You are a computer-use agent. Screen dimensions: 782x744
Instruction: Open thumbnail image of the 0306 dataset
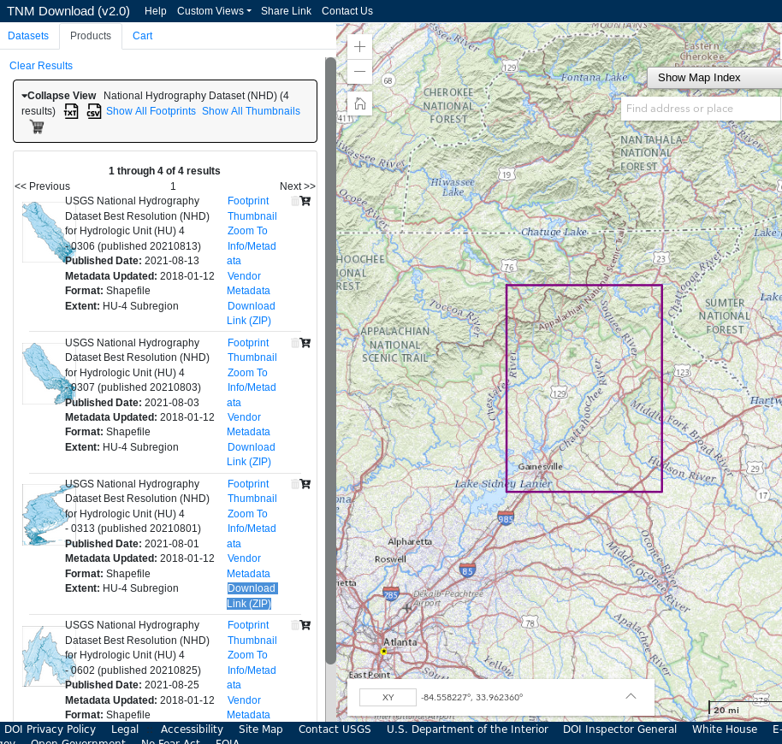click(x=252, y=216)
